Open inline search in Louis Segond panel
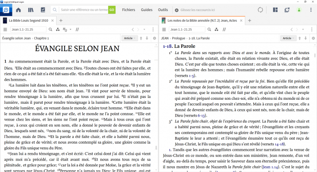This screenshot has width=317, height=172. [x=50, y=30]
